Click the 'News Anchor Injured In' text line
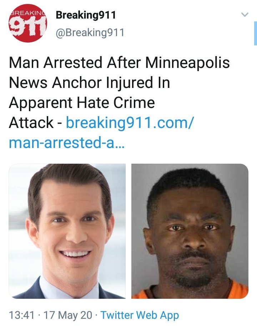 [x=90, y=83]
